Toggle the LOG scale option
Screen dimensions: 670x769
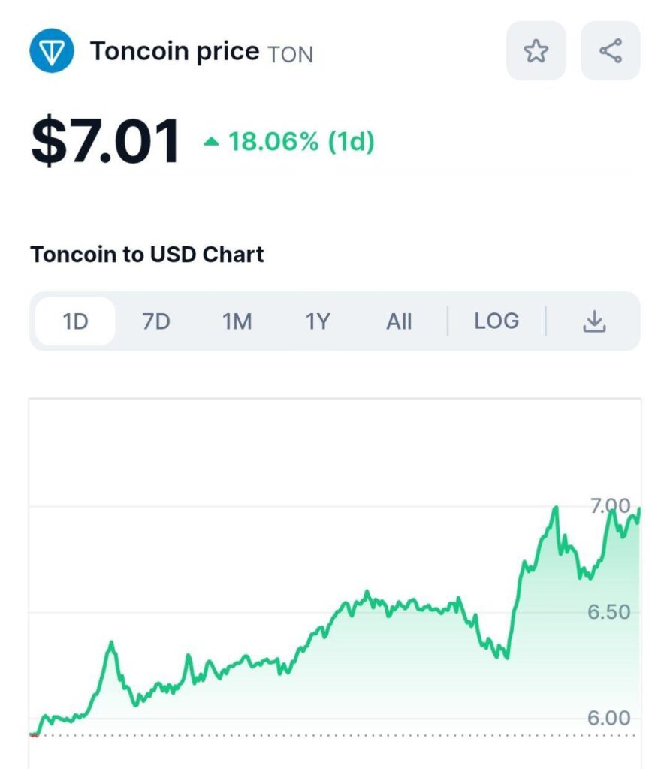(496, 321)
